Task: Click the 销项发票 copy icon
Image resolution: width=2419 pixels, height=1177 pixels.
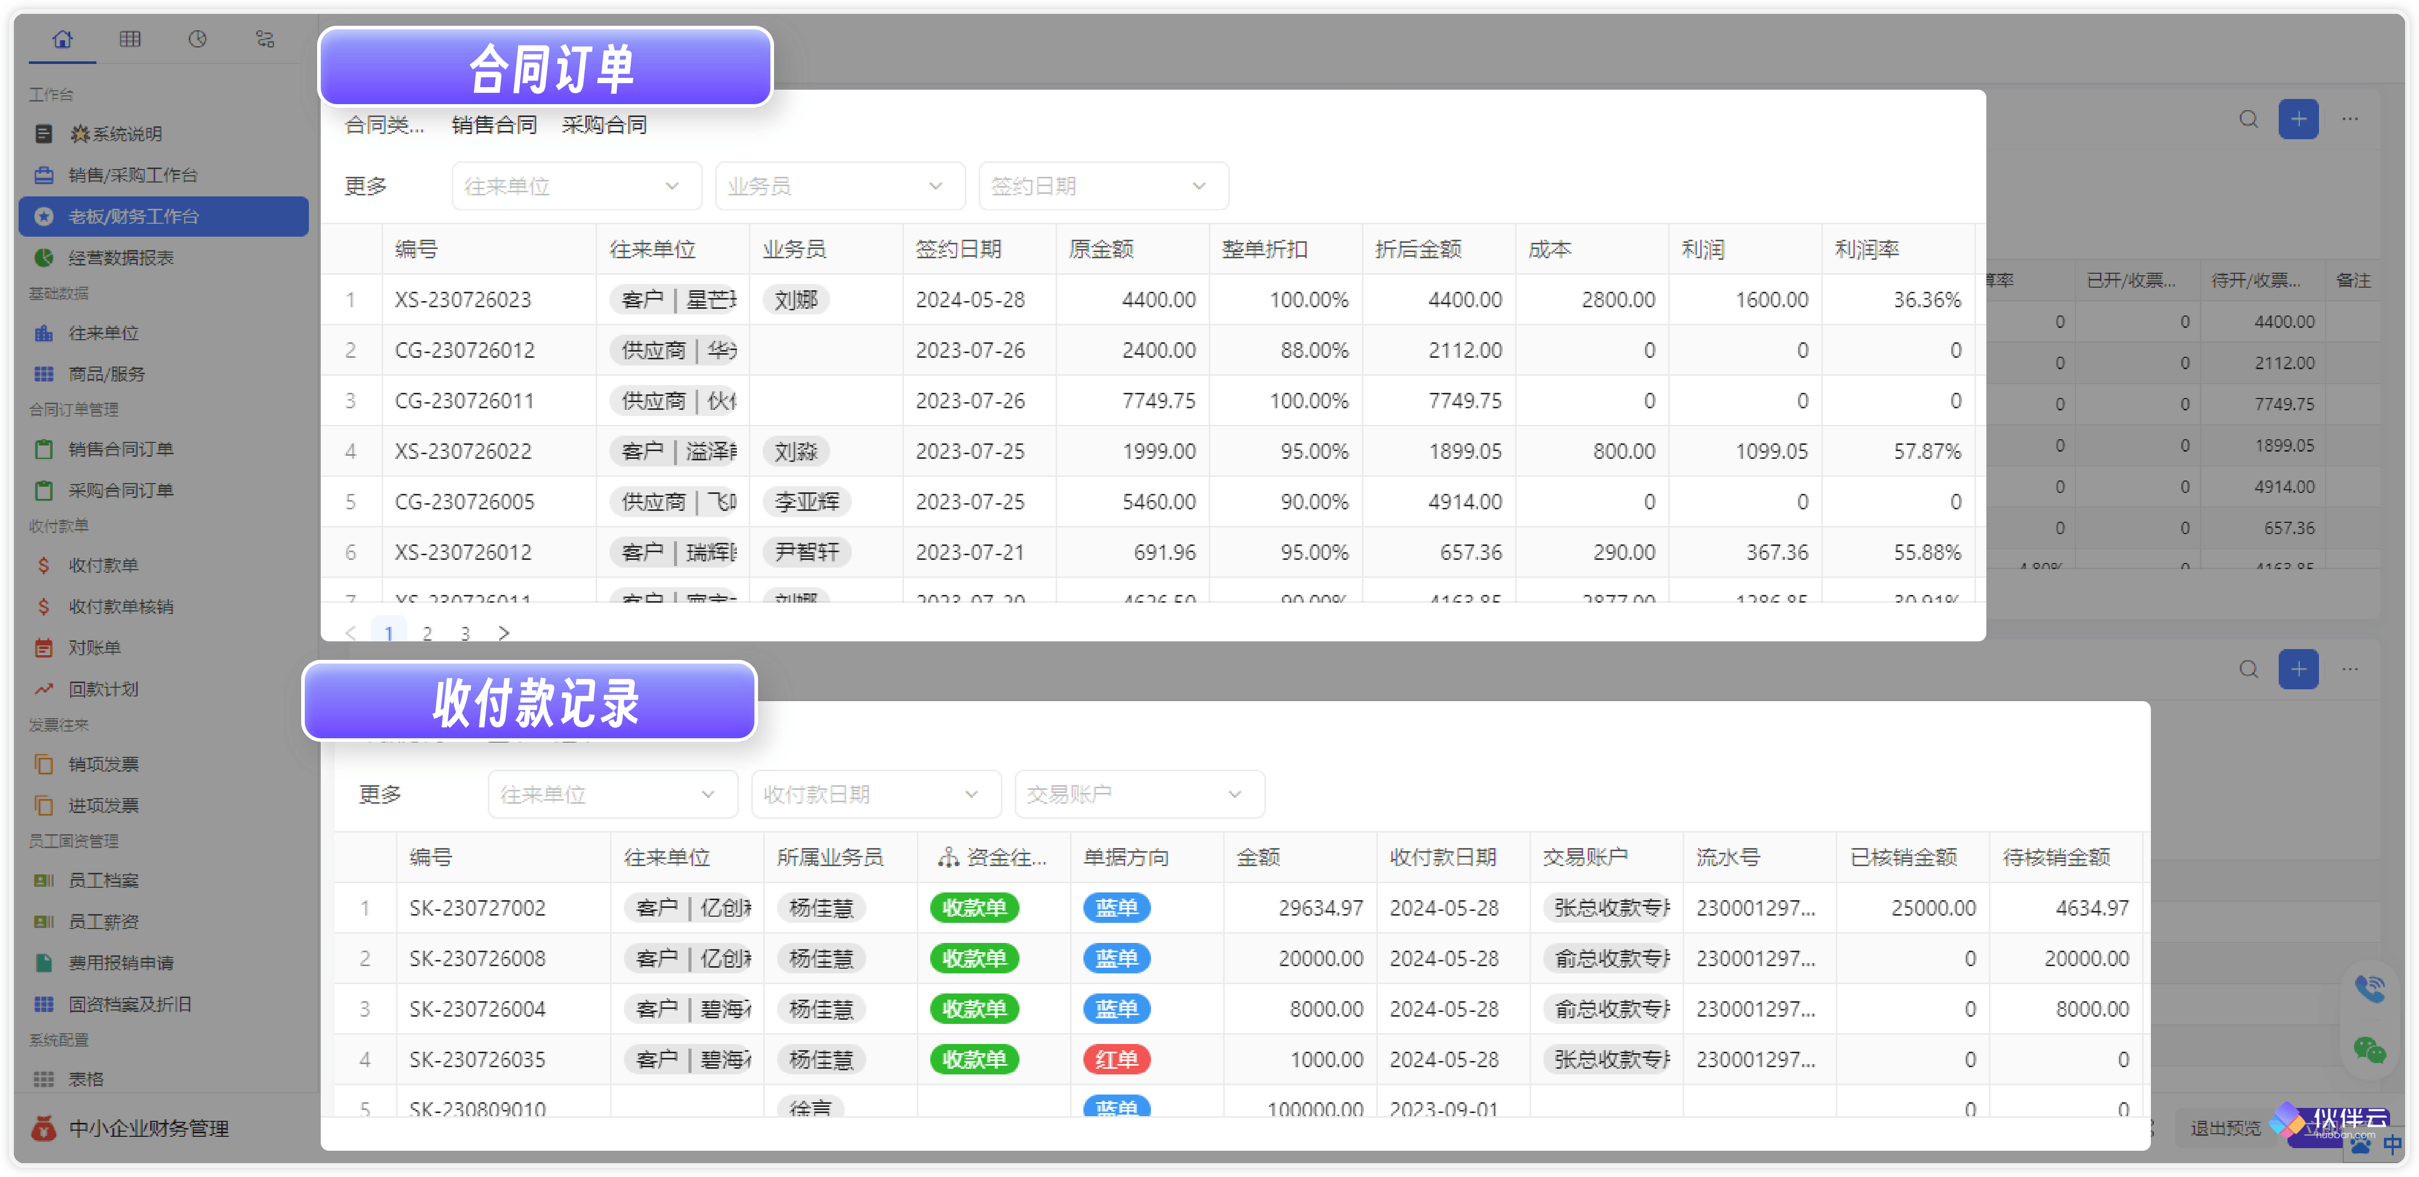Action: coord(43,764)
